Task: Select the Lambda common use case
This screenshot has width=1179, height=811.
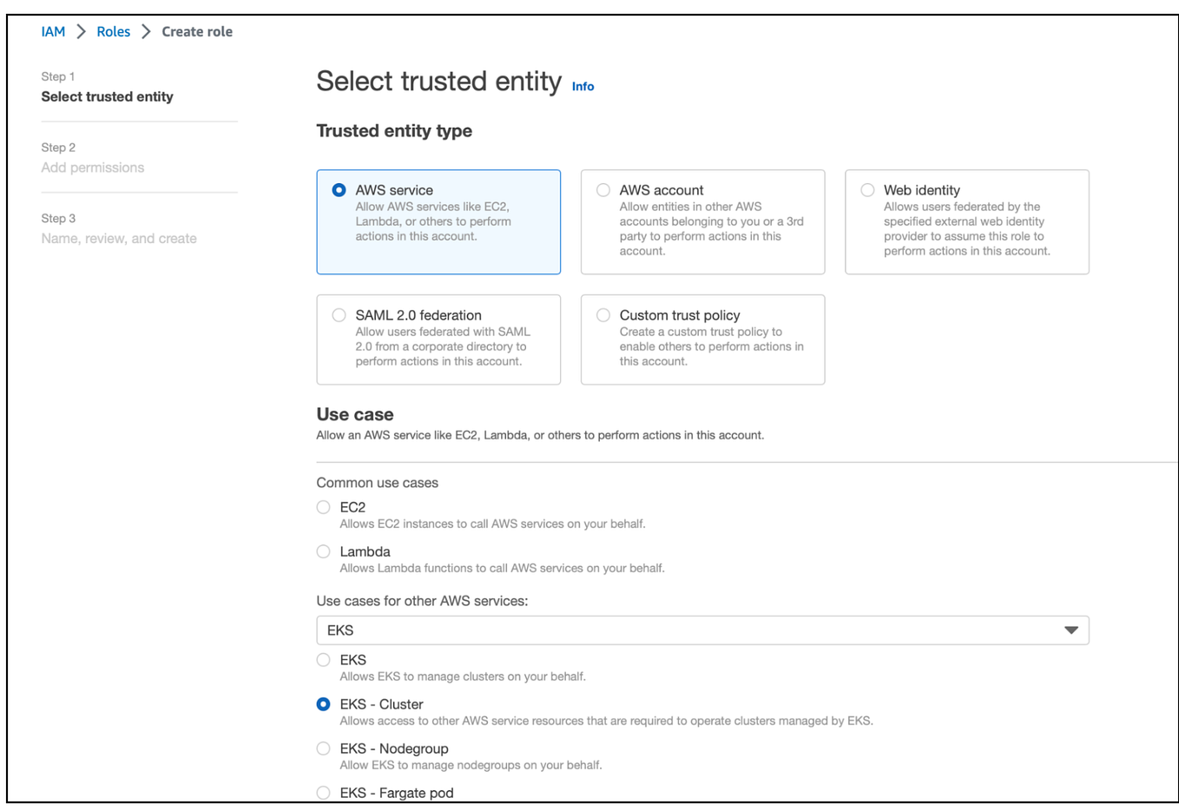Action: coord(324,551)
